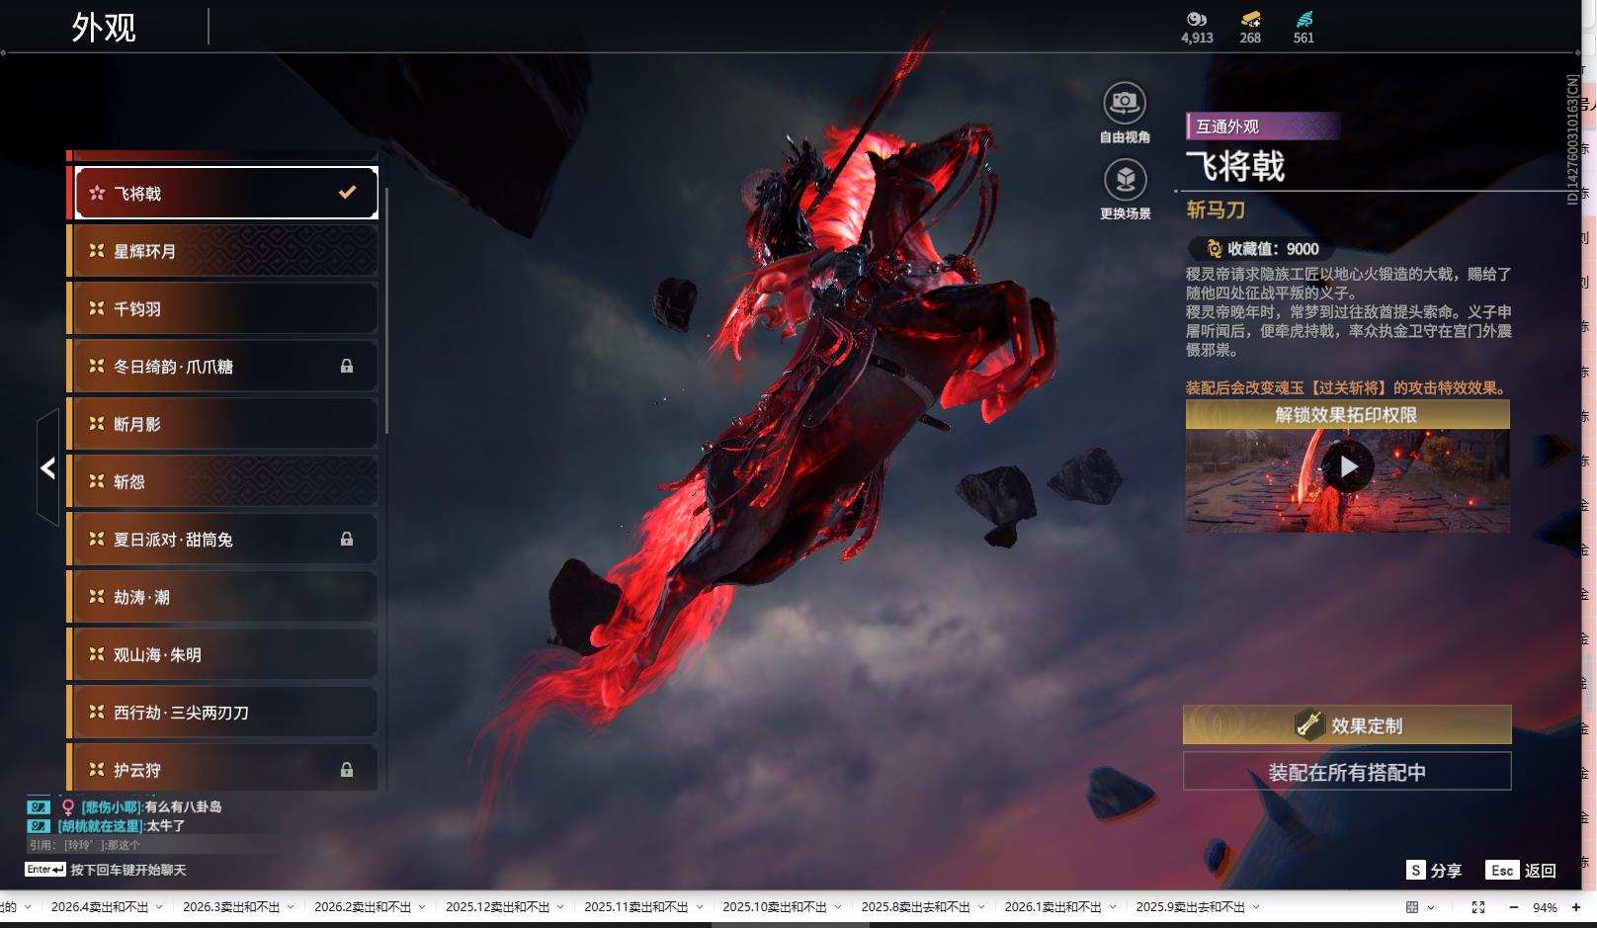Select the 冬日绮韵·爪爪糖 skin

[x=223, y=367]
